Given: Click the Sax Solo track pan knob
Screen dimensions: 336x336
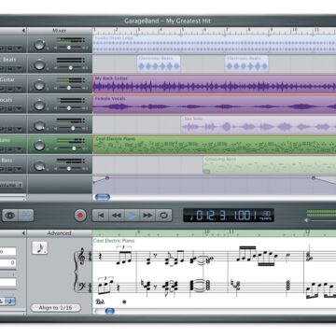Looking at the screenshot, I should pos(39,125).
